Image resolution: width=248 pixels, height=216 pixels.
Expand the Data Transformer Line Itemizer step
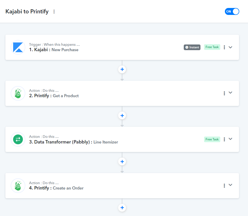231,139
